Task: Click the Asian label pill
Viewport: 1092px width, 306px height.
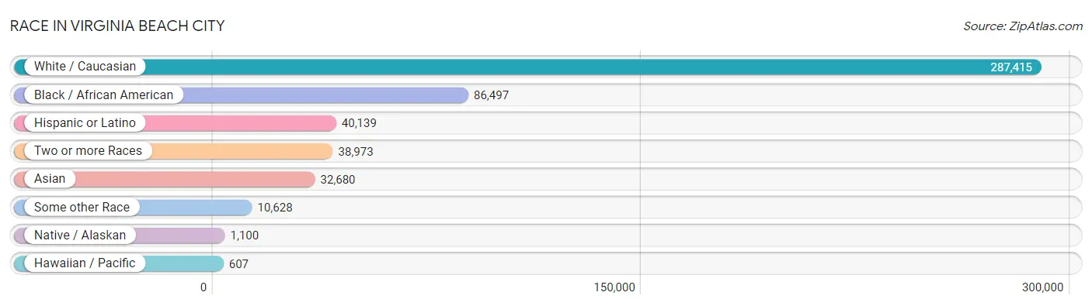Action: 50,179
